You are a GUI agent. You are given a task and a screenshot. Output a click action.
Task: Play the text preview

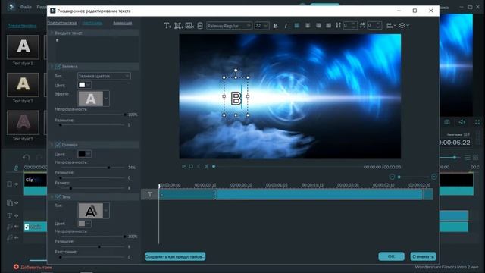click(x=183, y=167)
